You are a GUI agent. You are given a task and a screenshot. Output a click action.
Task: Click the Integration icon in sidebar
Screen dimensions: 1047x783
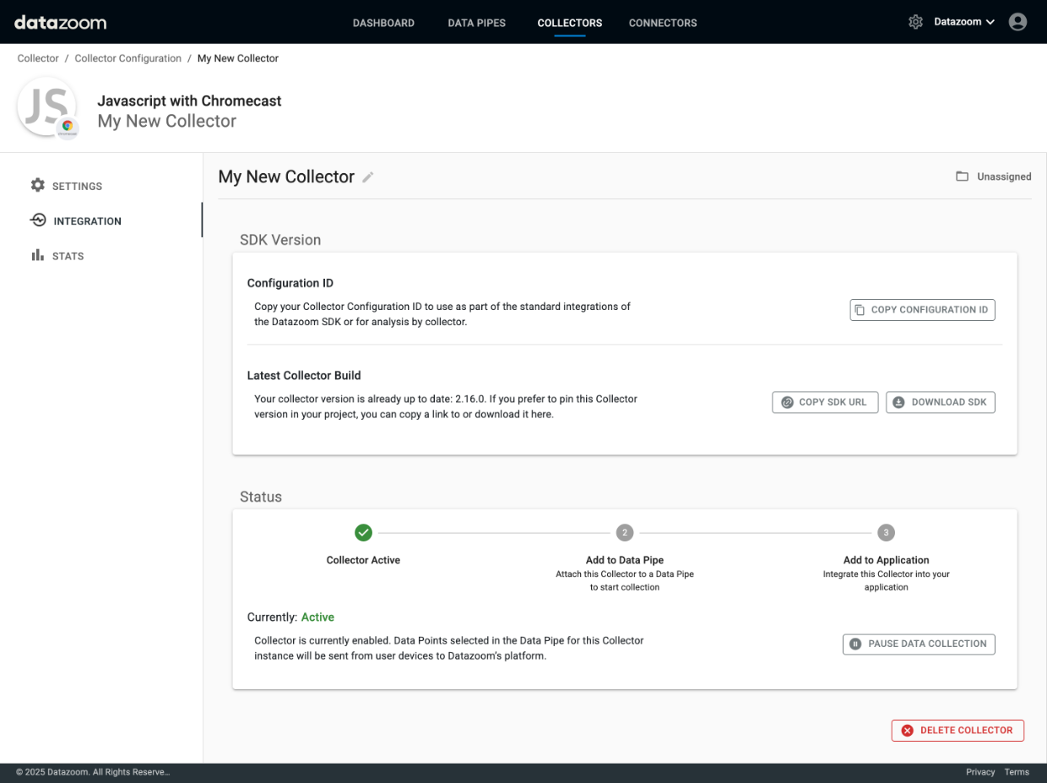pos(38,220)
